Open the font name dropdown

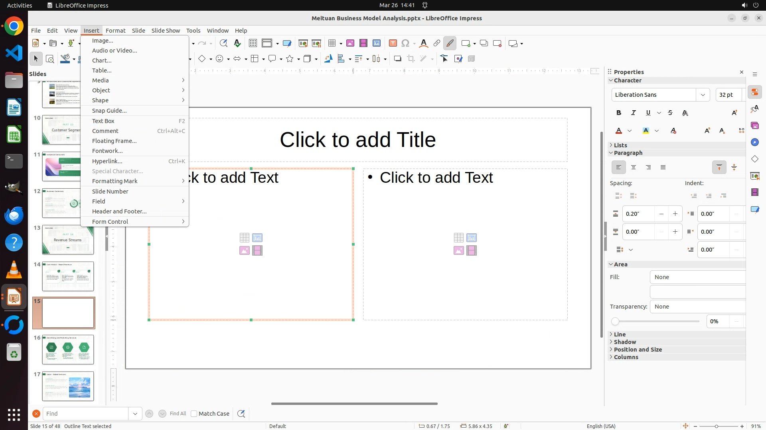point(703,95)
